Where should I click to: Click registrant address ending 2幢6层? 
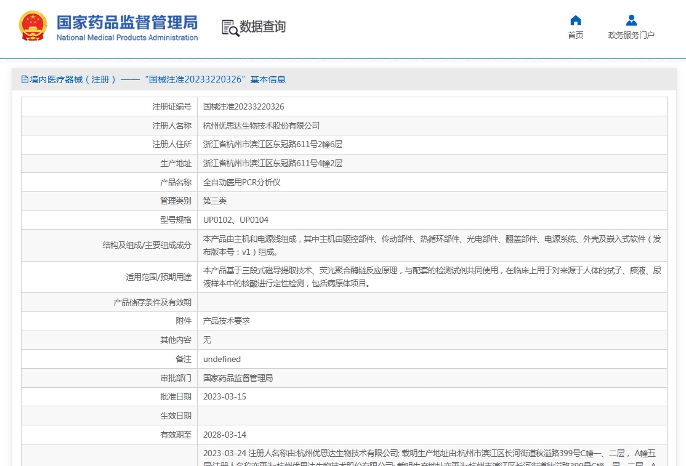[273, 144]
